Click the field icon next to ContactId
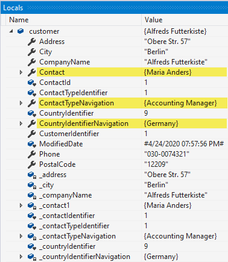228x262 pixels. point(32,83)
